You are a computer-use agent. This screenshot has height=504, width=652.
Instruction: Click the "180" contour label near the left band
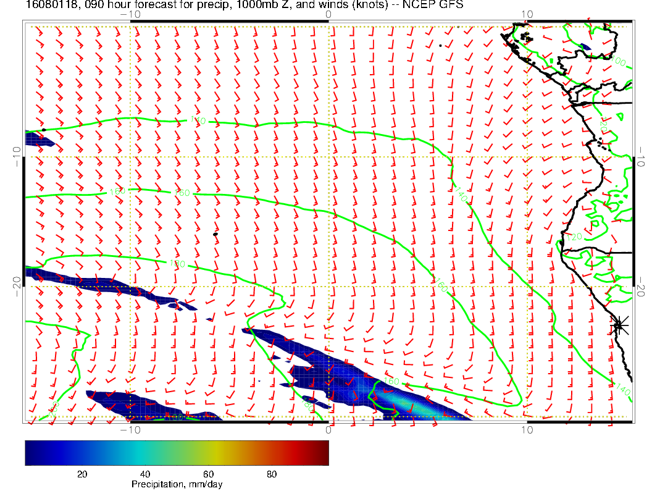tap(177, 263)
